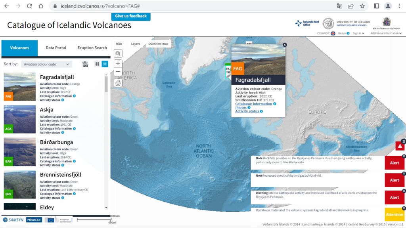
Task: Close the Fagradalsfjall map popup
Action: (285, 45)
